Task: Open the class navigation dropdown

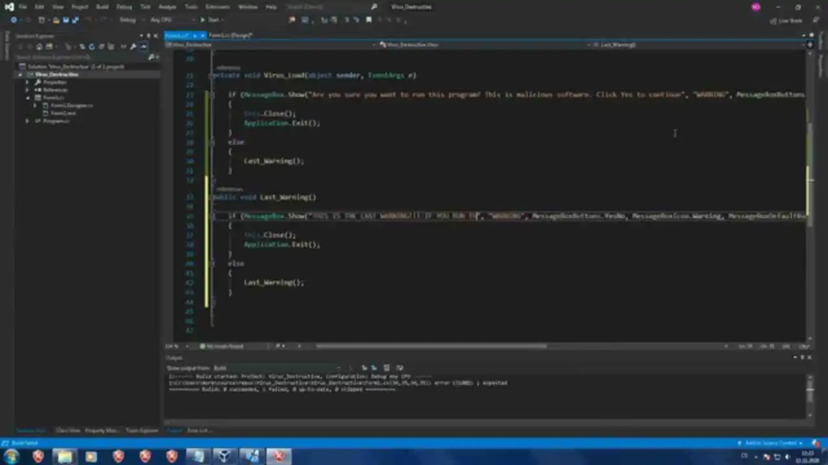Action: click(x=484, y=45)
